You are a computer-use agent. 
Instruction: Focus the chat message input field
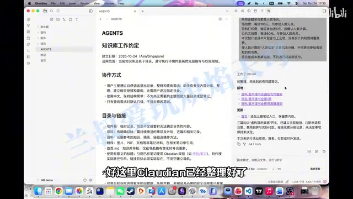[281, 160]
